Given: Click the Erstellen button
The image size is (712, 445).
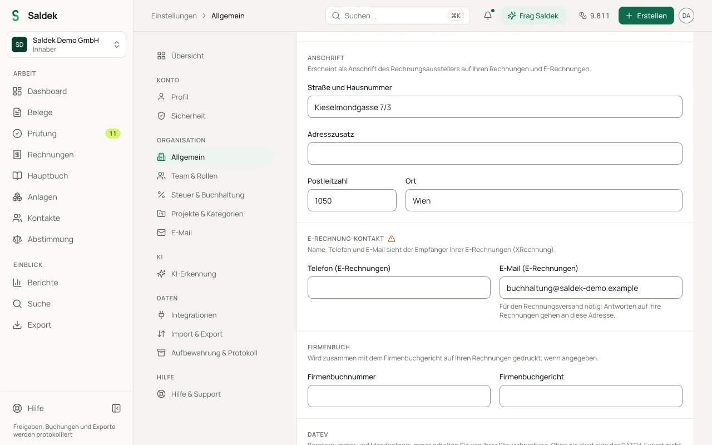Looking at the screenshot, I should (646, 16).
